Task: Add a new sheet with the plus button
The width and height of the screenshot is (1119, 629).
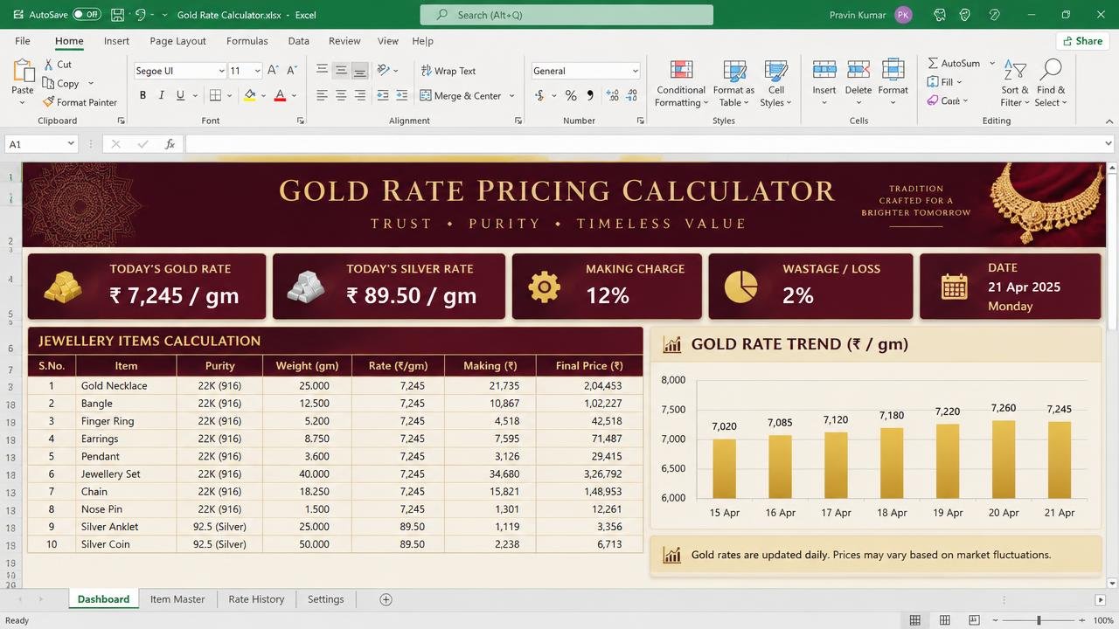Action: [386, 599]
